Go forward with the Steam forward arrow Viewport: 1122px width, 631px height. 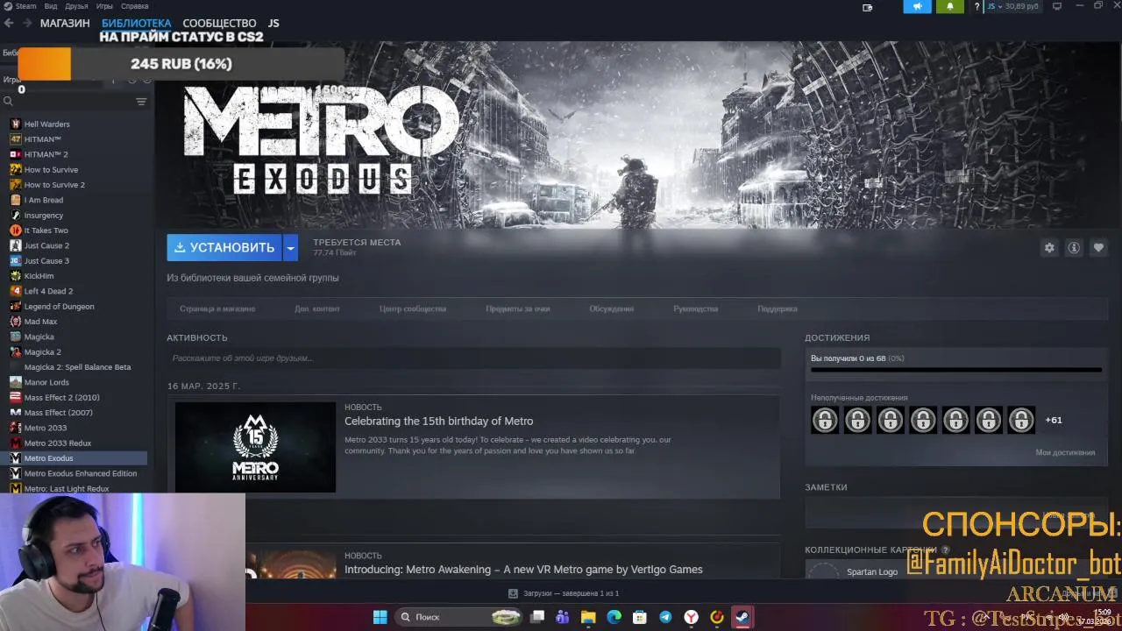pos(26,23)
